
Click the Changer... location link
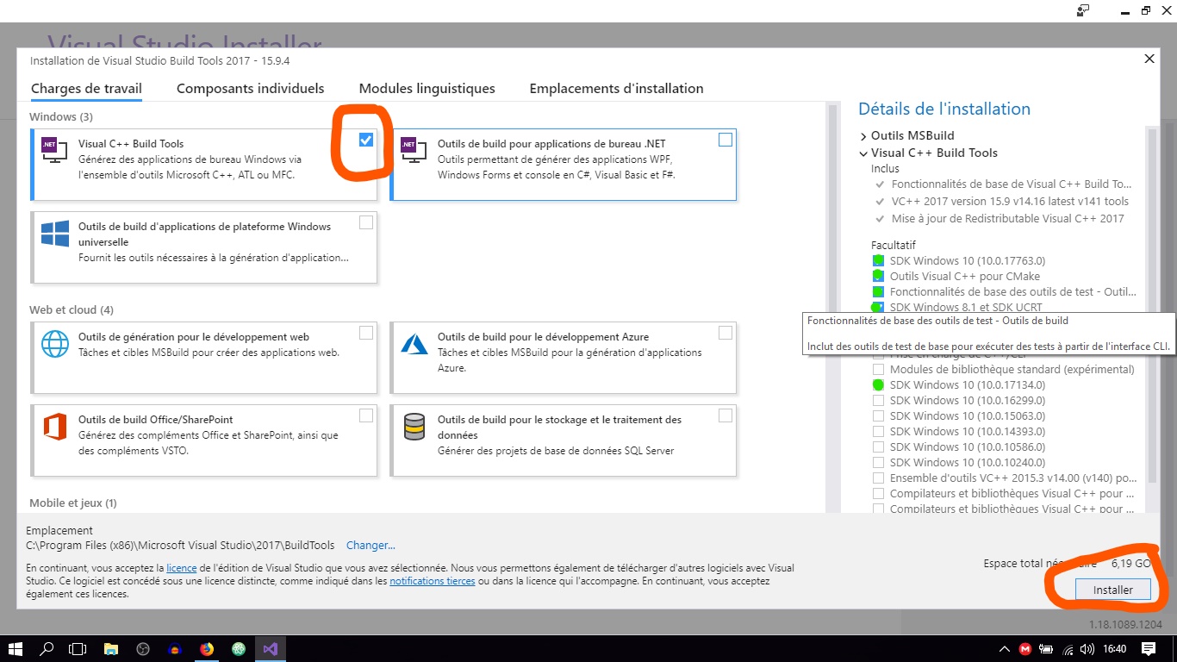click(x=371, y=546)
